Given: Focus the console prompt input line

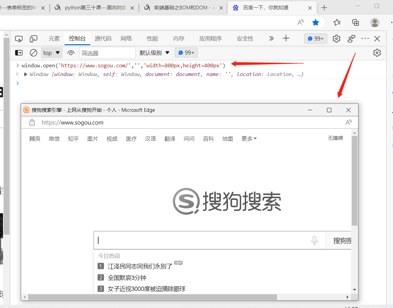Looking at the screenshot, I should click(x=201, y=83).
